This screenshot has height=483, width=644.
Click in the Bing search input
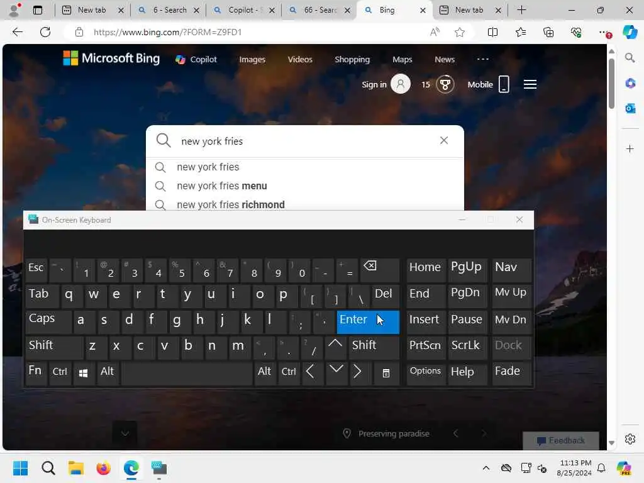[304, 141]
